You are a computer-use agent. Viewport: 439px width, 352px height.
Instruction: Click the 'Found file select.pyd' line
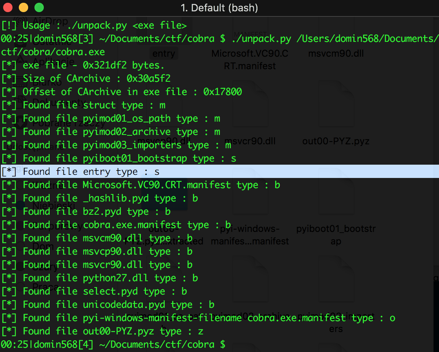[94, 291]
